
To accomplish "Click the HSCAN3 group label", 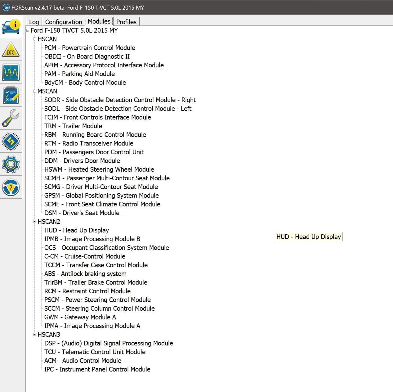I will [49, 335].
